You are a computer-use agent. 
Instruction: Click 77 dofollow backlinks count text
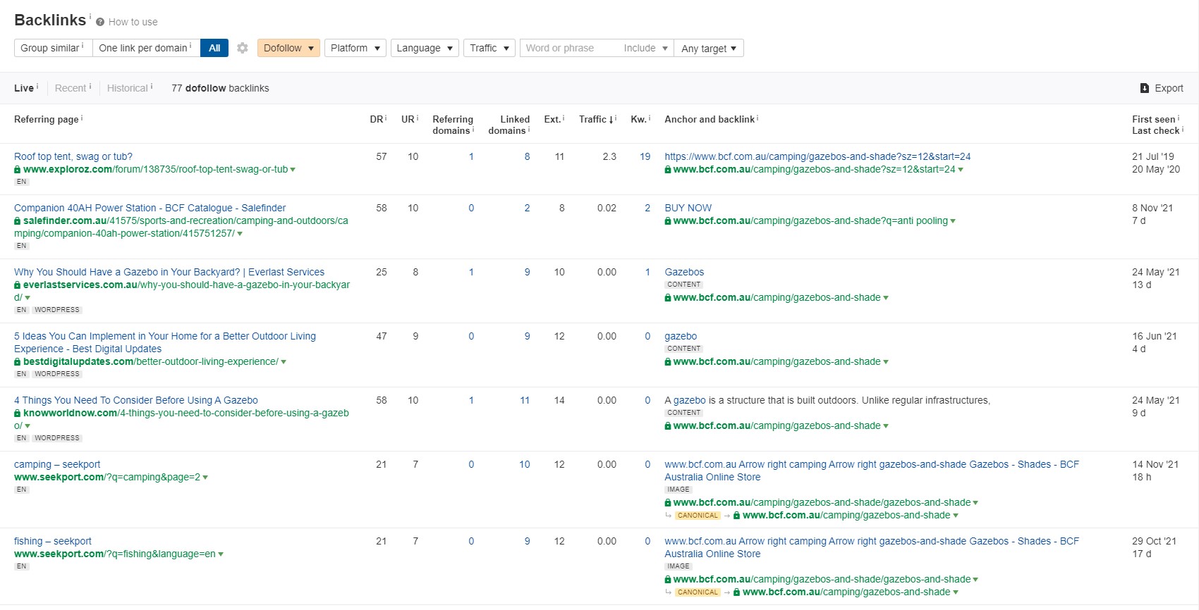coord(220,88)
